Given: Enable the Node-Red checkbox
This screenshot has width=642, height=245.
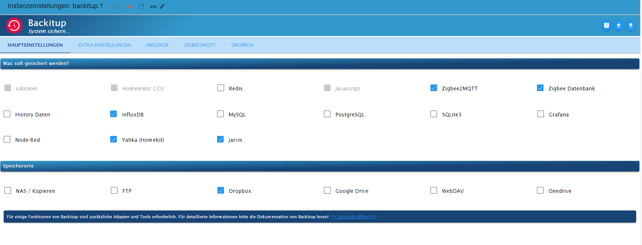Looking at the screenshot, I should [7, 139].
